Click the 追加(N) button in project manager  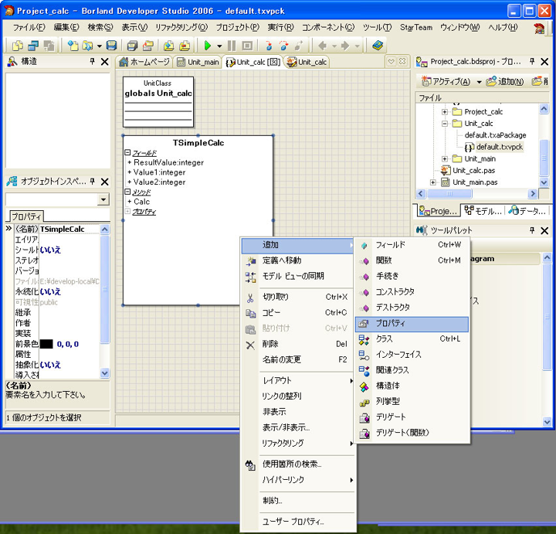[x=505, y=82]
